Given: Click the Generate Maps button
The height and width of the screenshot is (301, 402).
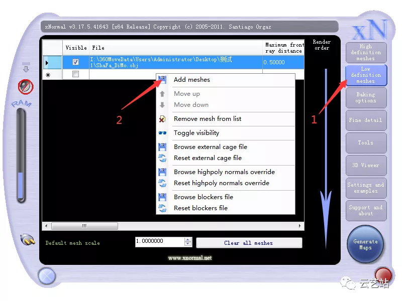Looking at the screenshot, I should [365, 244].
